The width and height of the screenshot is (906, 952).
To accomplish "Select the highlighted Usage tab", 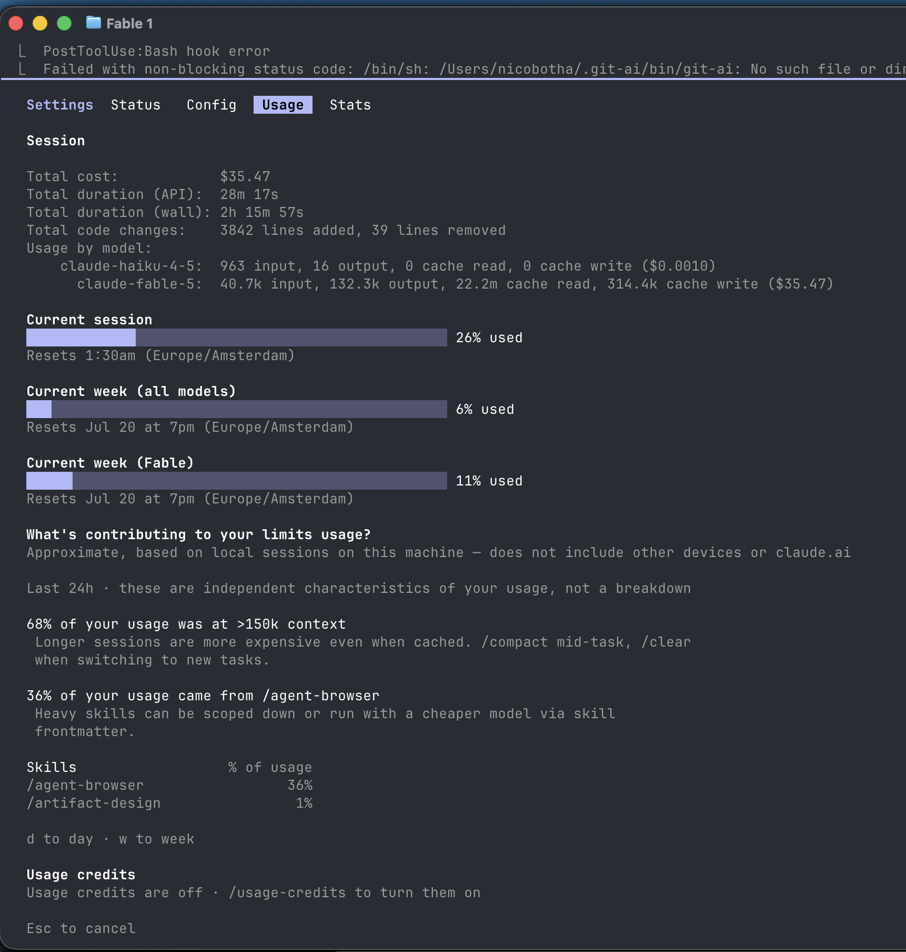I will click(x=283, y=105).
